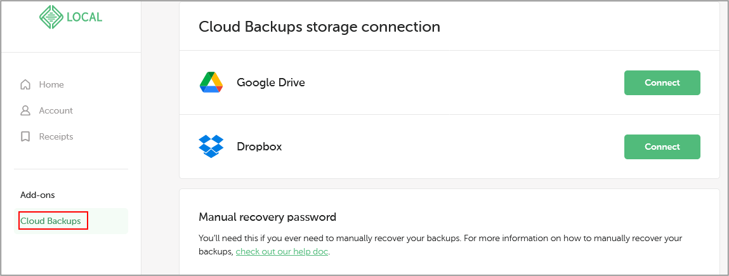729x276 pixels.
Task: Click the Dropbox logo
Action: click(211, 147)
